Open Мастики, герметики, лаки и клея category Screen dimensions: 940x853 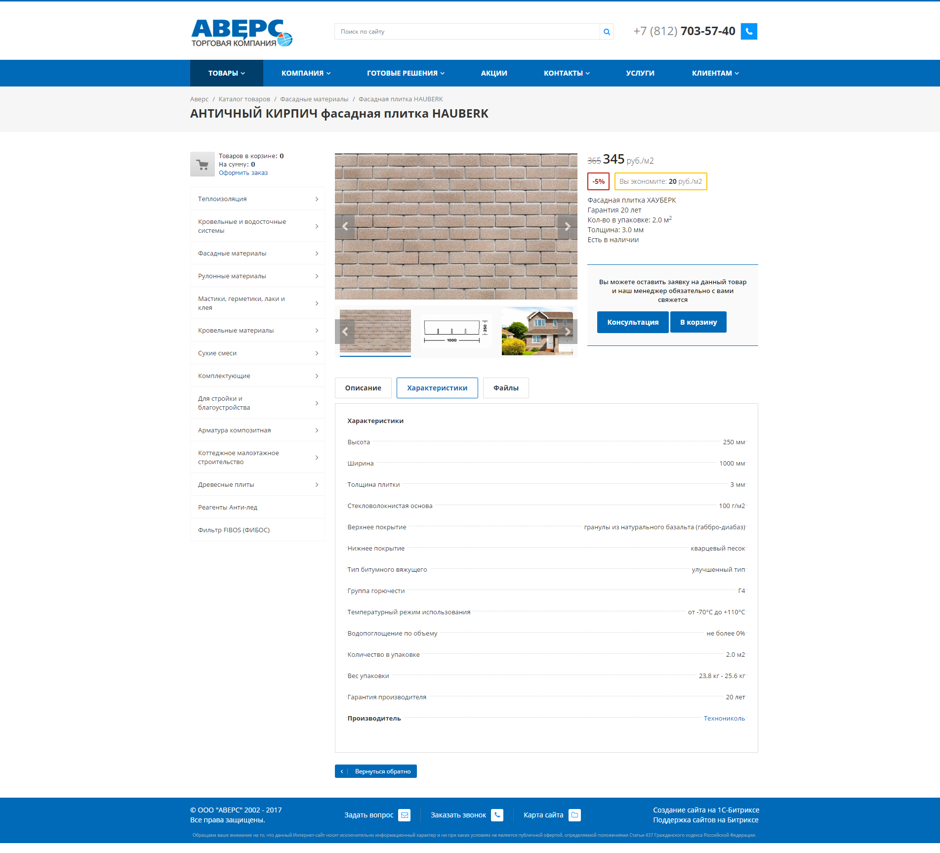pos(257,303)
